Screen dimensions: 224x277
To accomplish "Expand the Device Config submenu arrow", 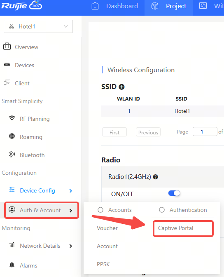I will [71, 191].
